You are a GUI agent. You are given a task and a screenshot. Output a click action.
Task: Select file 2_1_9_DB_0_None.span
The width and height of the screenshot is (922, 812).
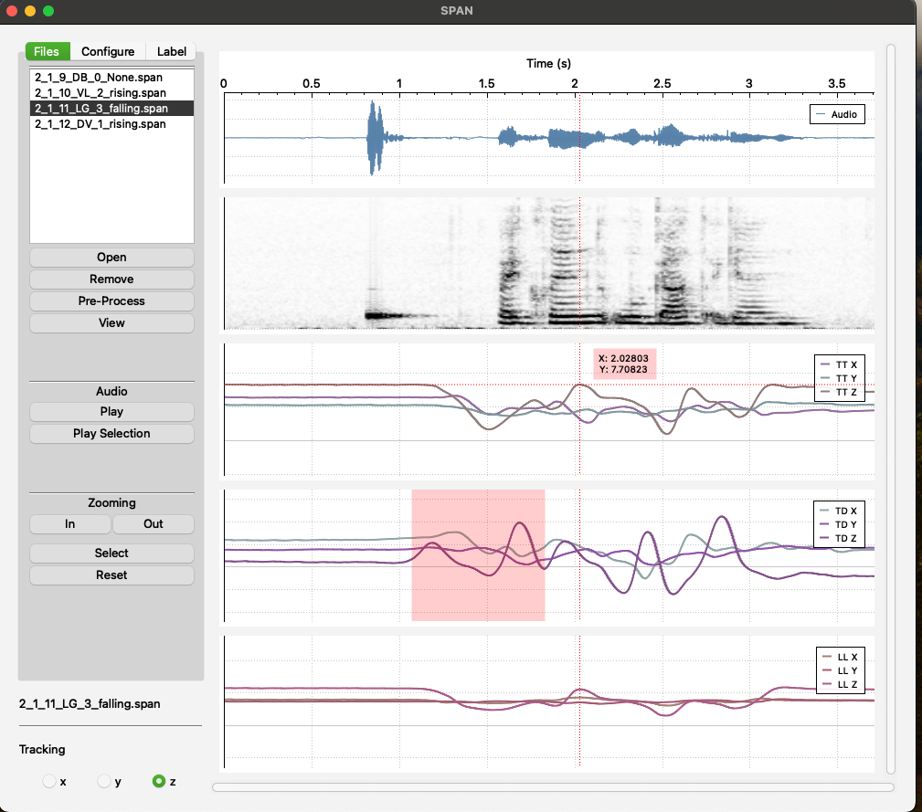[111, 78]
